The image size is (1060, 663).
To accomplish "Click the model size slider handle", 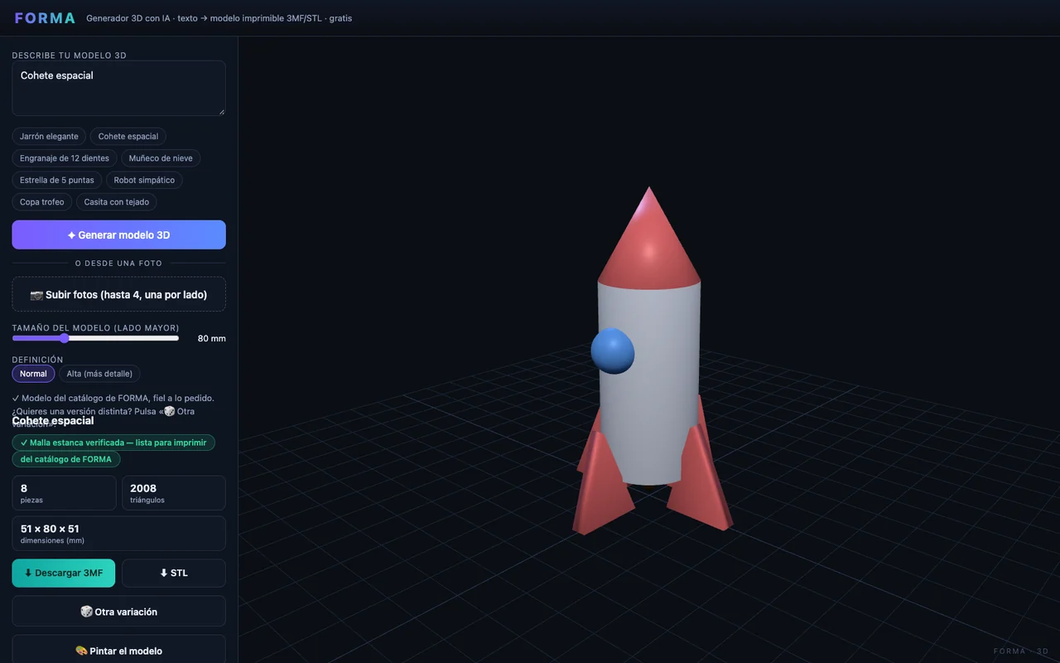I will click(x=65, y=338).
